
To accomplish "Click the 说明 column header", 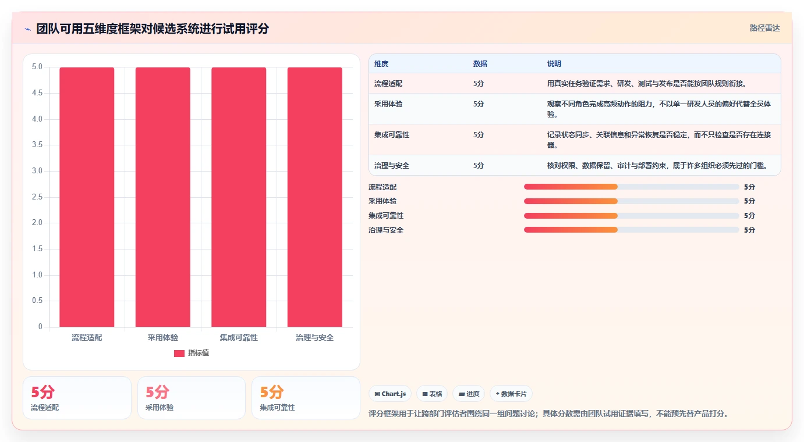I will pos(554,63).
